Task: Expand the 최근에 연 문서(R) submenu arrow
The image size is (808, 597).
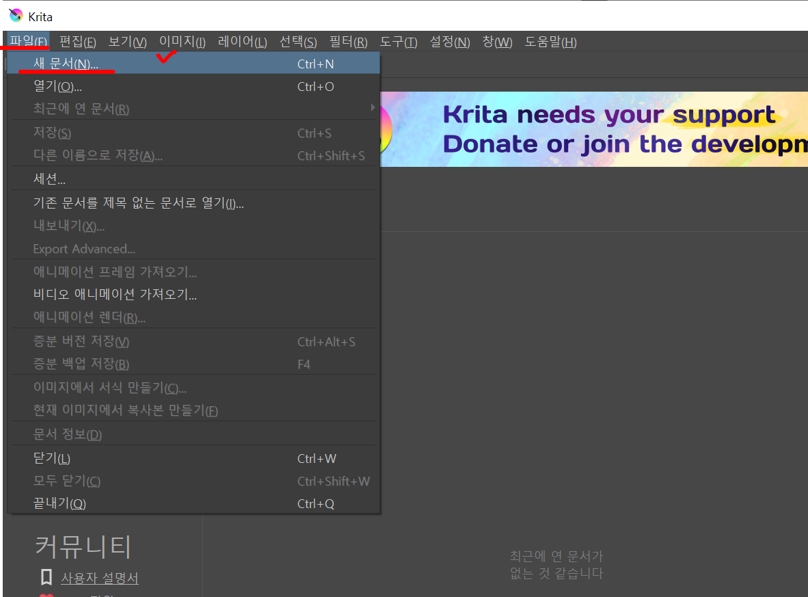Action: [373, 108]
